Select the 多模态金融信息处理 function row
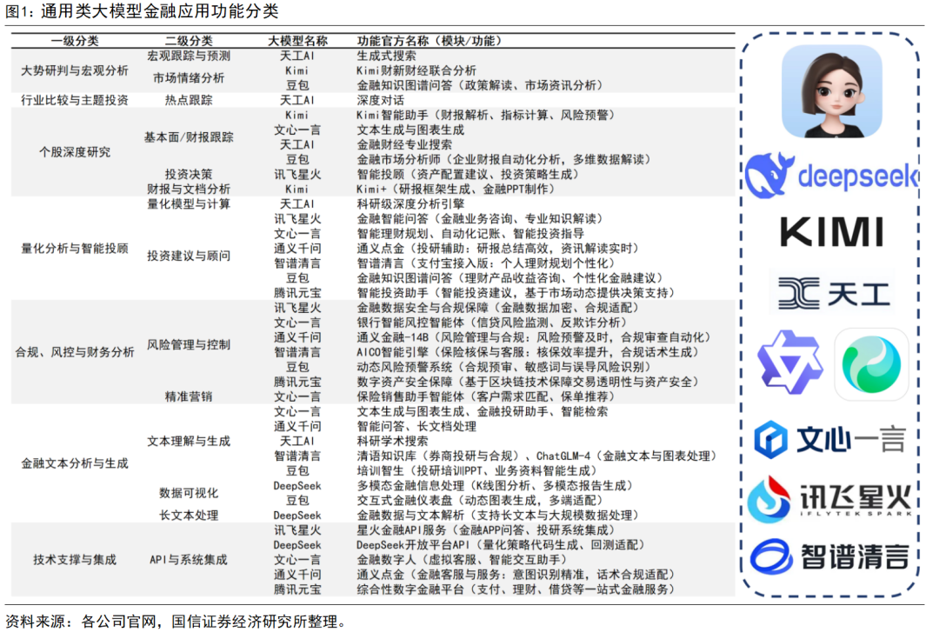The height and width of the screenshot is (632, 939). (x=494, y=486)
